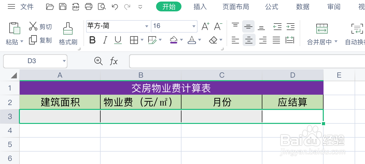Click the select-all corner triangle

click(13, 75)
